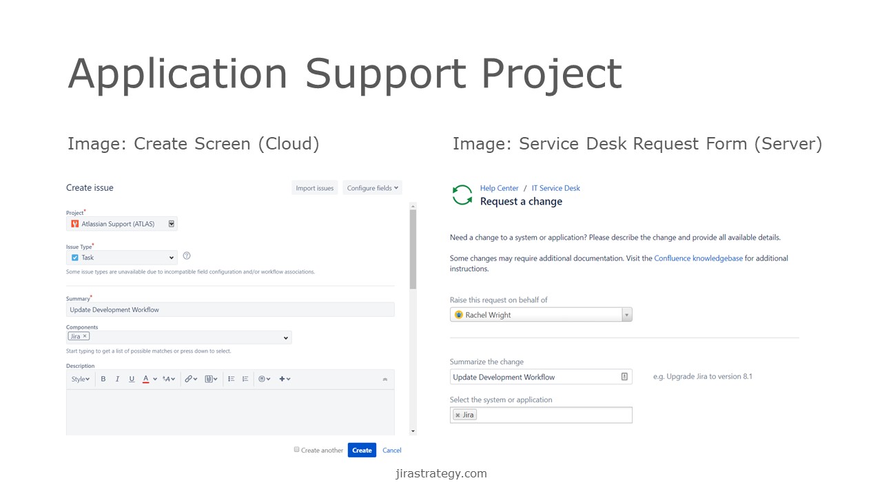
Task: Click the 'Create issue' title text
Action: [90, 187]
